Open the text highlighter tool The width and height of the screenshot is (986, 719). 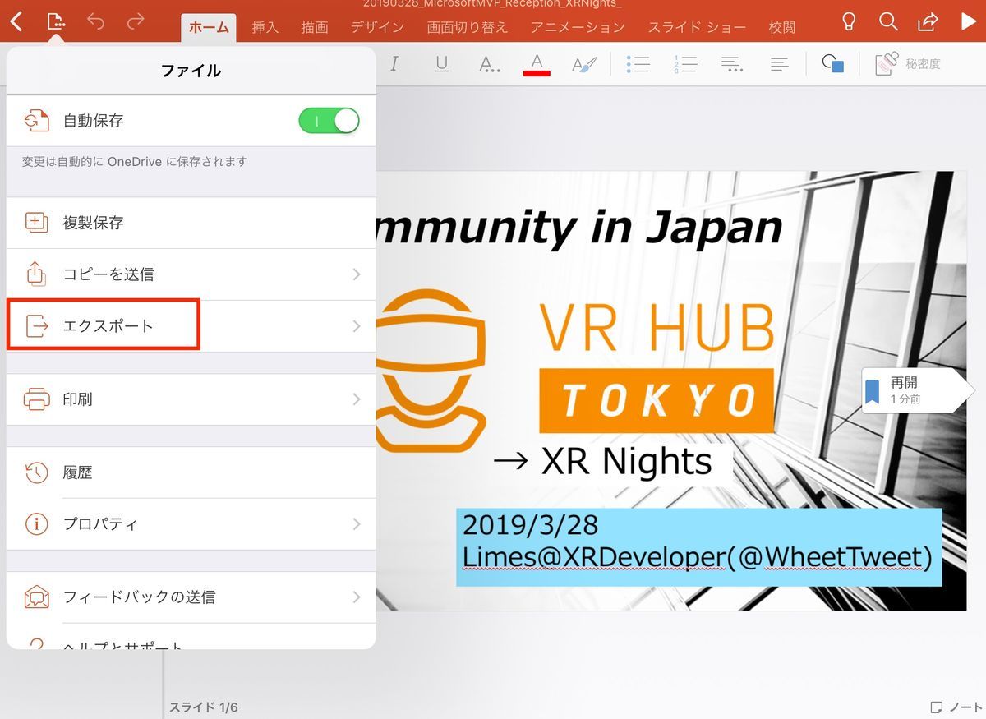coord(584,63)
